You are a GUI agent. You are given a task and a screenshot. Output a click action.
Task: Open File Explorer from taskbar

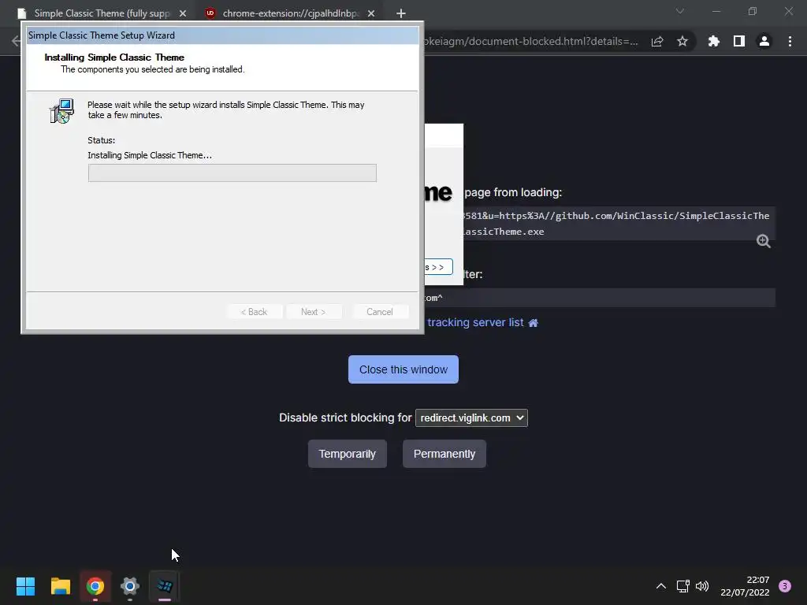60,586
